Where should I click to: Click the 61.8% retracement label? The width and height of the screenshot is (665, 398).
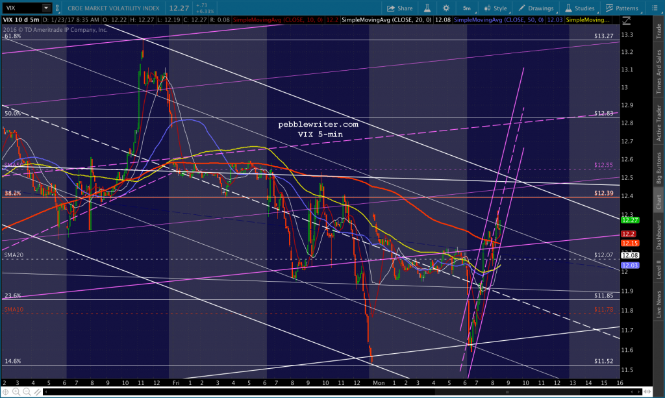tap(13, 36)
